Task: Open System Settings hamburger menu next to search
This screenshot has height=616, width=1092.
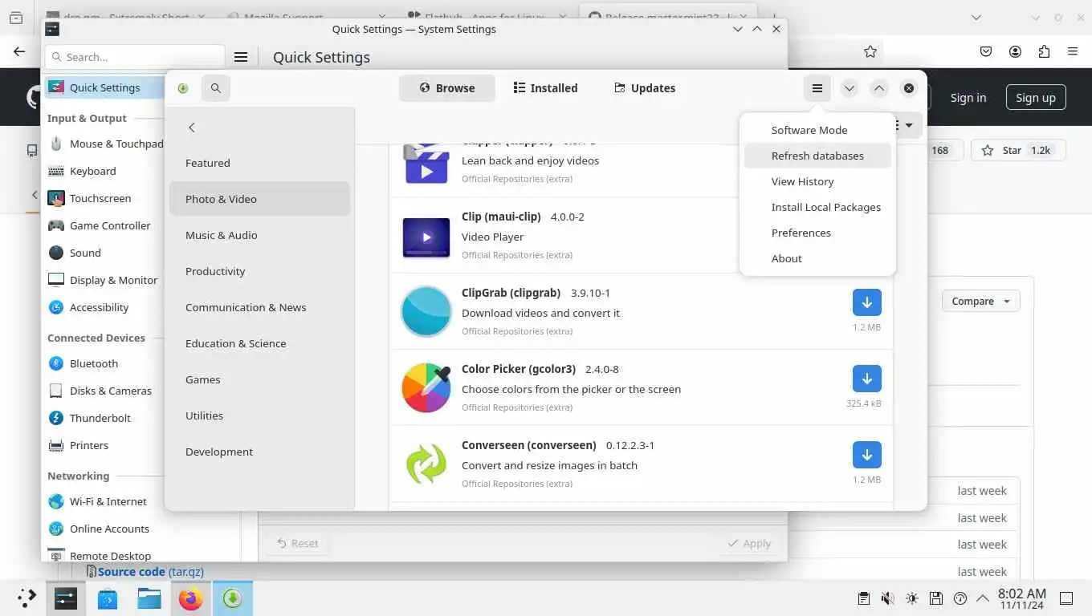Action: (x=241, y=57)
